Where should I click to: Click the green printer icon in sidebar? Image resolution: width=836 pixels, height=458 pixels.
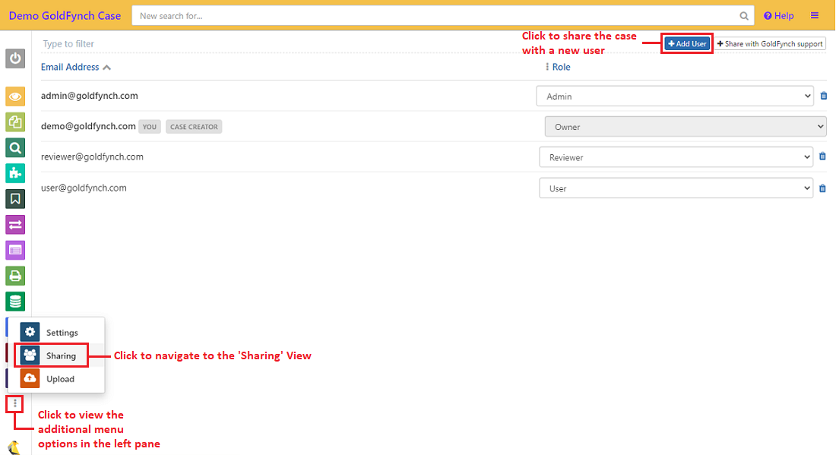15,275
